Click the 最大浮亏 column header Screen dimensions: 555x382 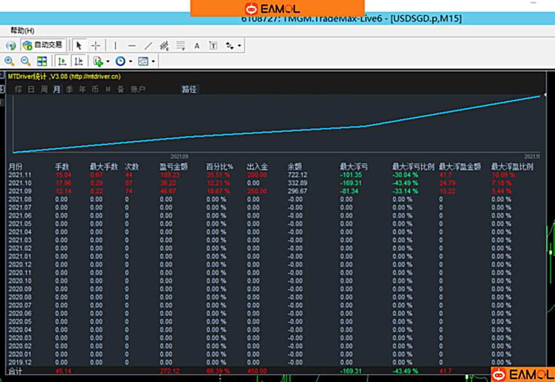tap(354, 167)
